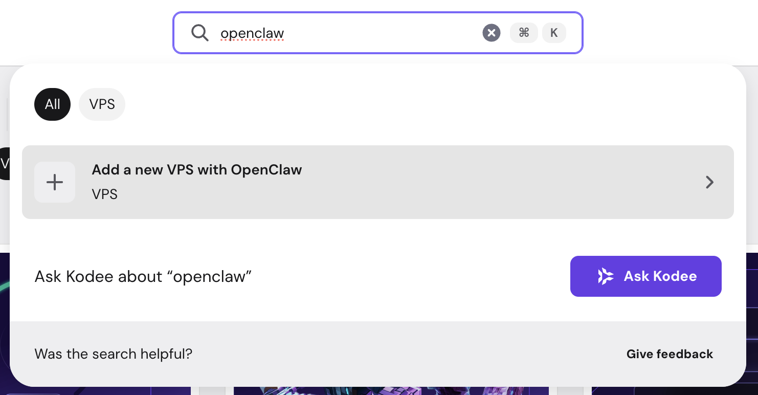Screen dimensions: 758x395
Task: Click the K shortcut key badge
Action: pyautogui.click(x=554, y=32)
